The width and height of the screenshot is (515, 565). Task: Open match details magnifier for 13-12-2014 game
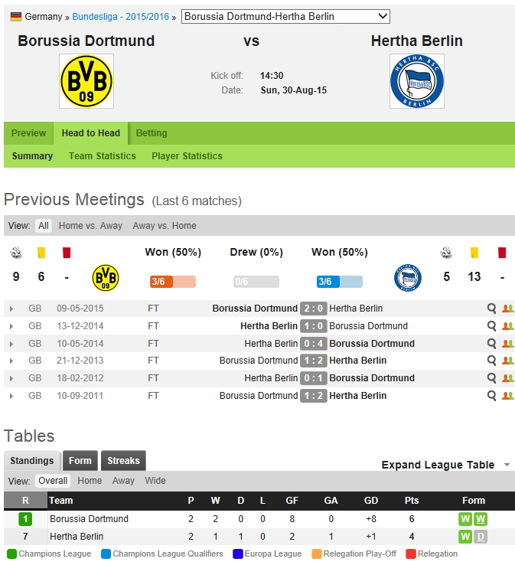492,326
